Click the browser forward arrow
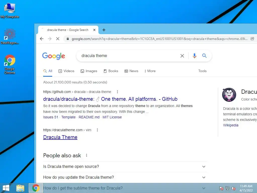This screenshot has width=257, height=193. coord(50,39)
